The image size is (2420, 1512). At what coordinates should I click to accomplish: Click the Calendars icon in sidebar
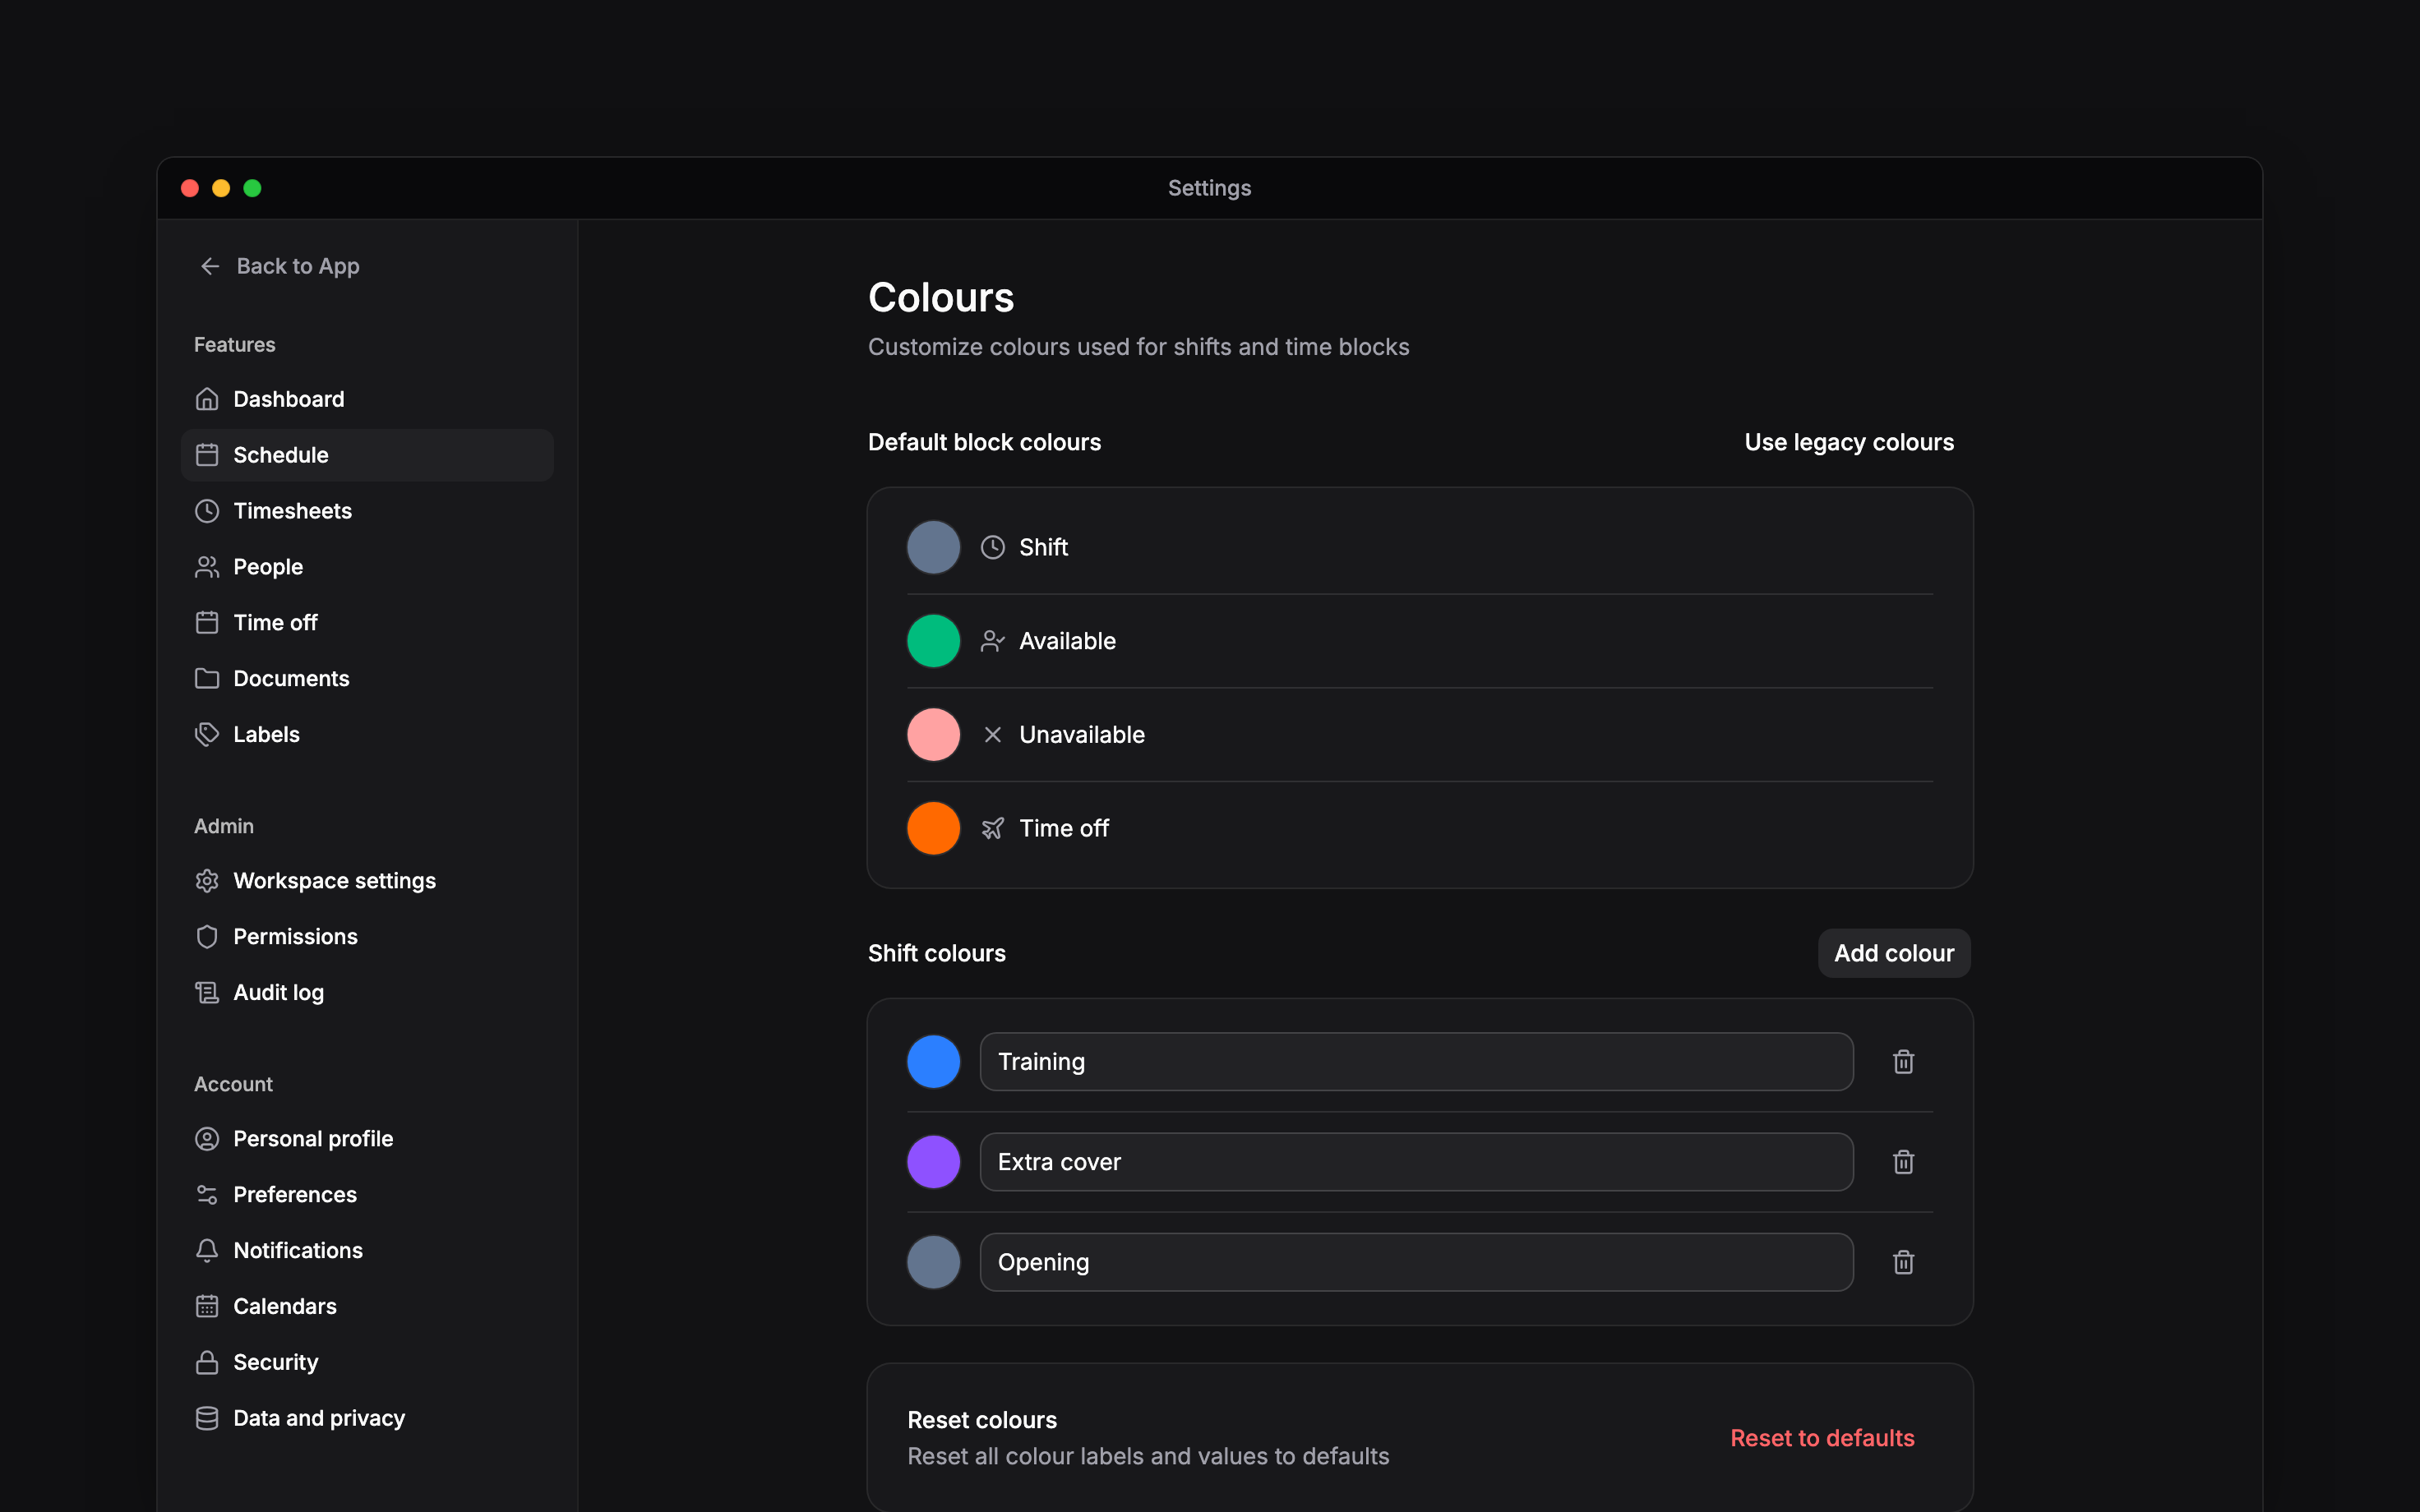click(207, 1307)
